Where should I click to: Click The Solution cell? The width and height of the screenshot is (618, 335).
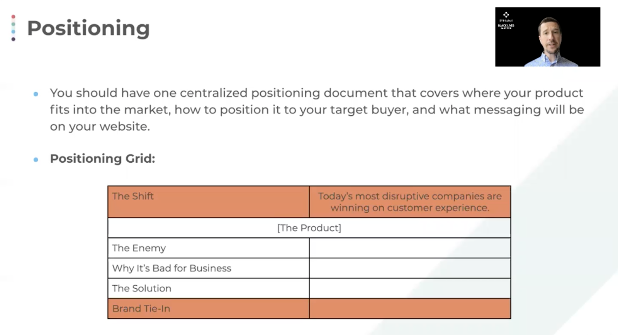(x=209, y=288)
